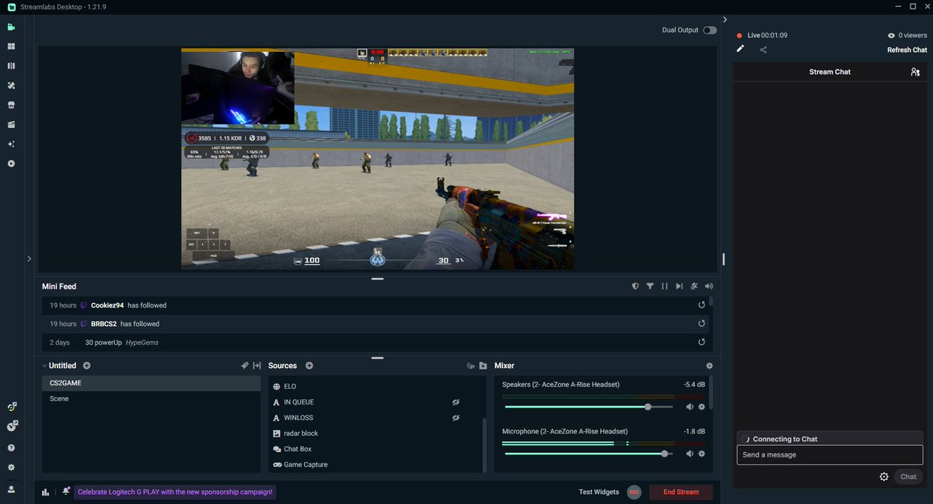Add a source folder with the folder icon
The image size is (933, 504).
483,366
